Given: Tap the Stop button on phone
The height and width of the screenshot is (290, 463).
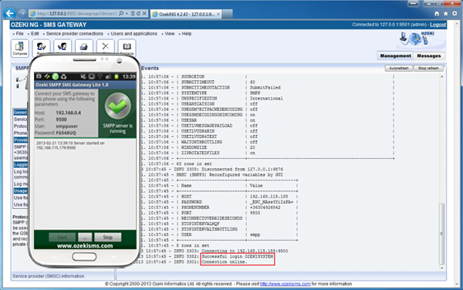Looking at the screenshot, I should (x=107, y=238).
